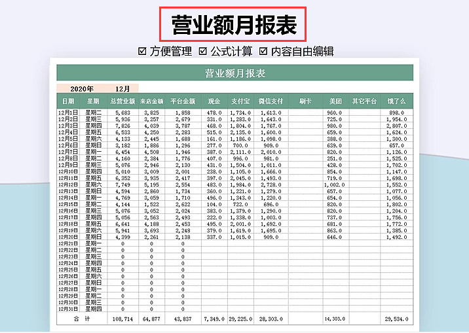Click the total 饿了么 29,534.0

pos(396,319)
